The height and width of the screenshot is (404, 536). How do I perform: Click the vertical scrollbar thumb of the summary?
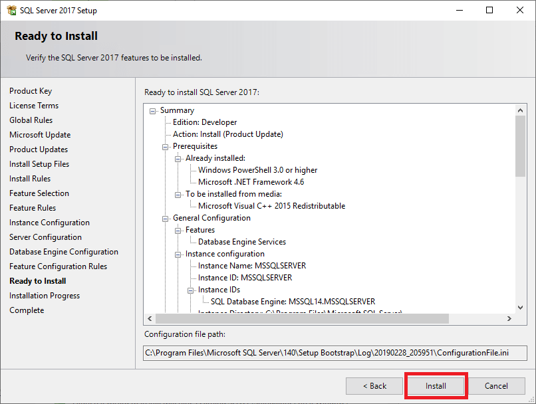pyautogui.click(x=520, y=146)
